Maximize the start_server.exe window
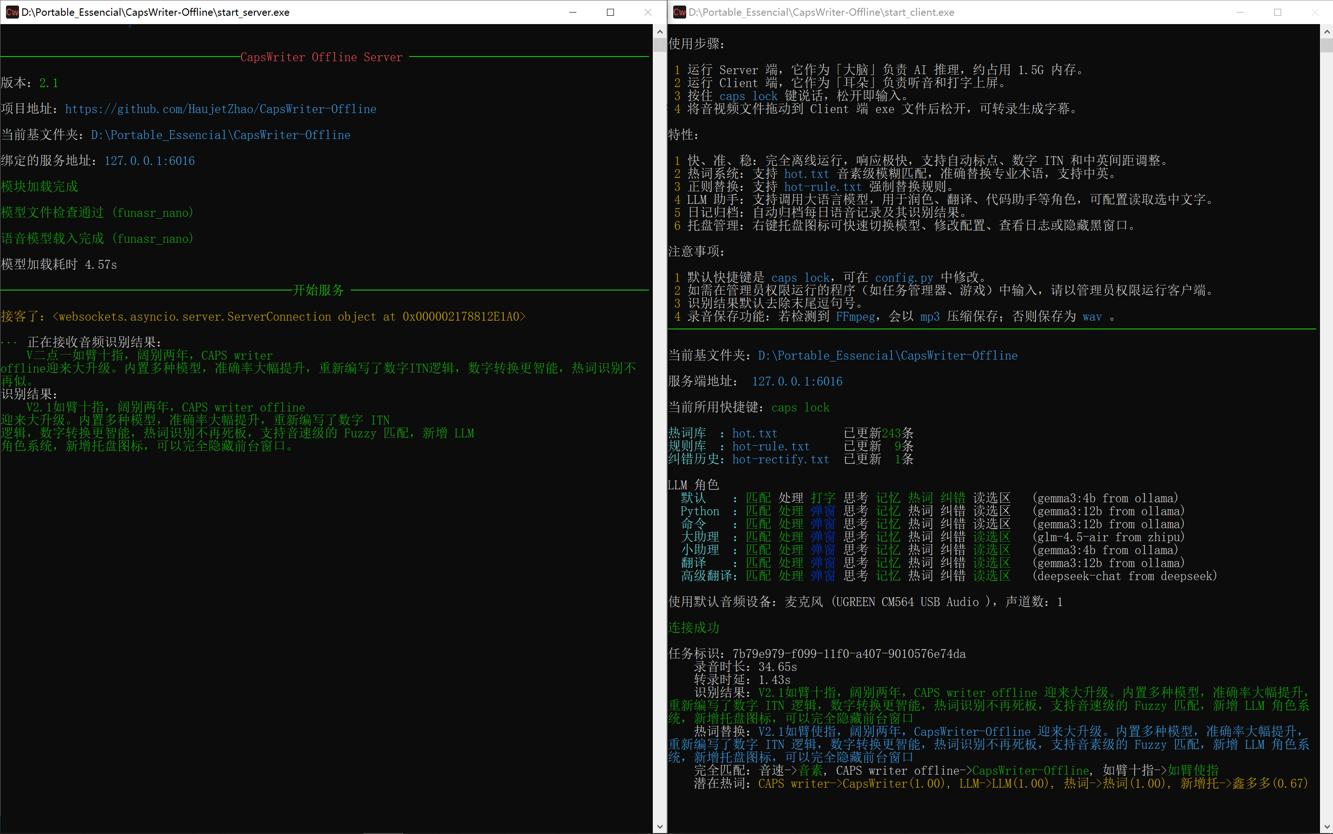The image size is (1333, 834). tap(611, 12)
